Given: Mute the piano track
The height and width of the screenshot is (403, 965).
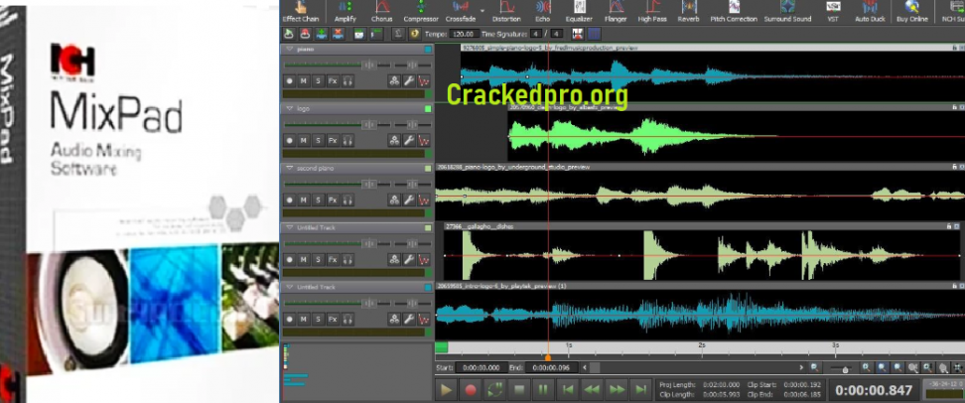Looking at the screenshot, I should 304,80.
